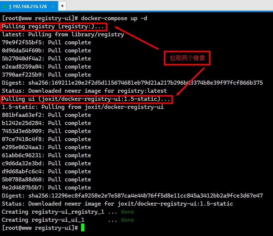The height and width of the screenshot is (236, 273).
Task: Click the red annotation label 拉取两个镜像
Action: click(x=187, y=58)
